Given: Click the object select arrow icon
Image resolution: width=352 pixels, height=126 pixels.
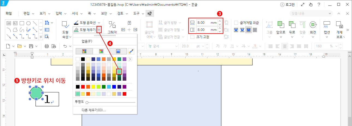Looking at the screenshot, I should point(47,36).
